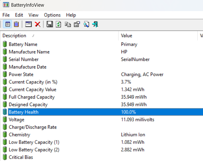Viewport: 203px width, 161px height.
Task: Click the BatteryInfoView app icon in title bar
Action: pos(6,5)
